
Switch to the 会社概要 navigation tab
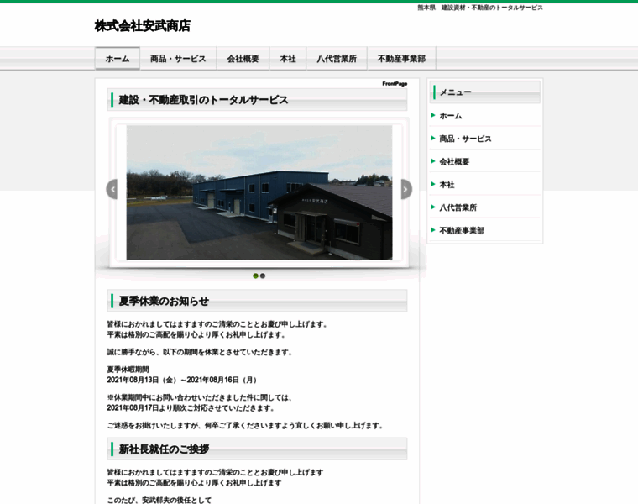point(243,59)
